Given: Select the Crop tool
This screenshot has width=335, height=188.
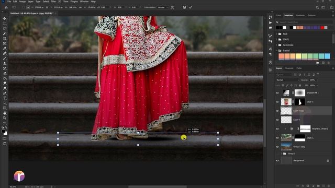Looking at the screenshot, I should (5, 38).
